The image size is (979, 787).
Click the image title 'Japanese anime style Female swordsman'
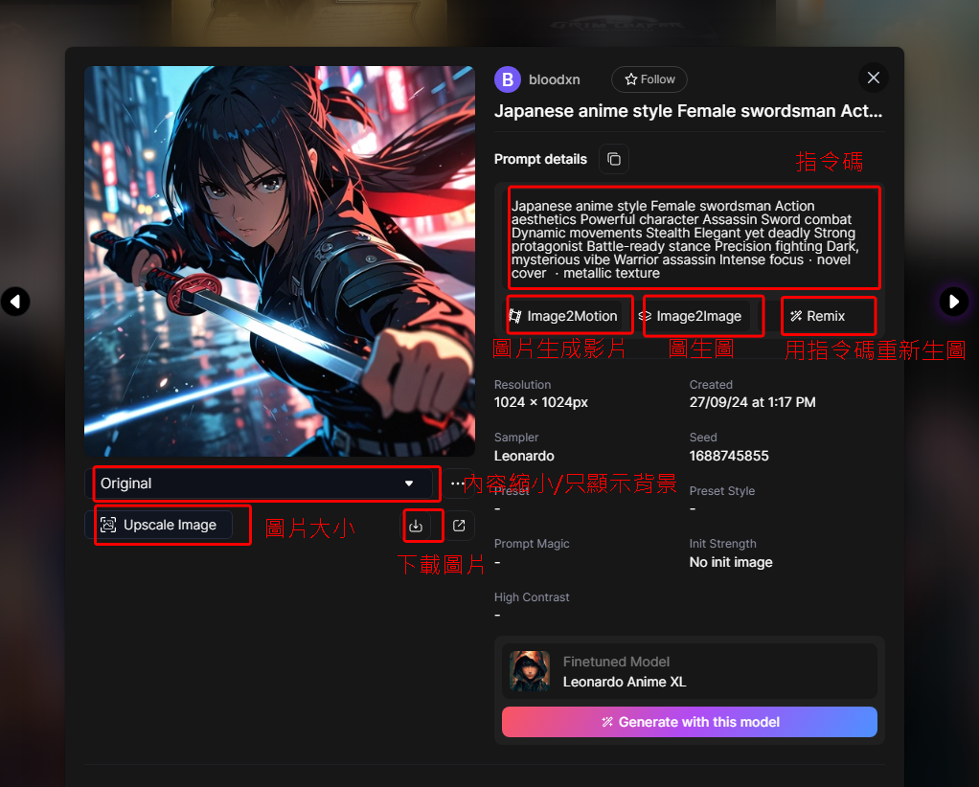[688, 111]
